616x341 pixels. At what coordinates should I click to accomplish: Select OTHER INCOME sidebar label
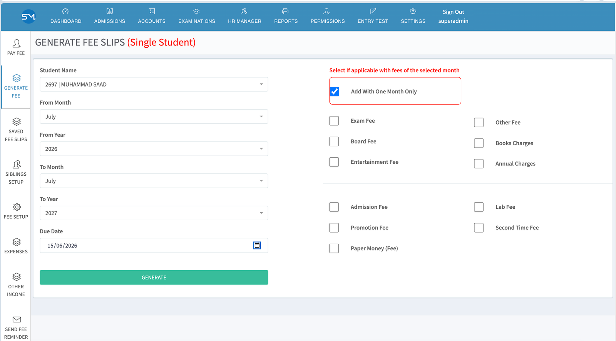(x=16, y=291)
